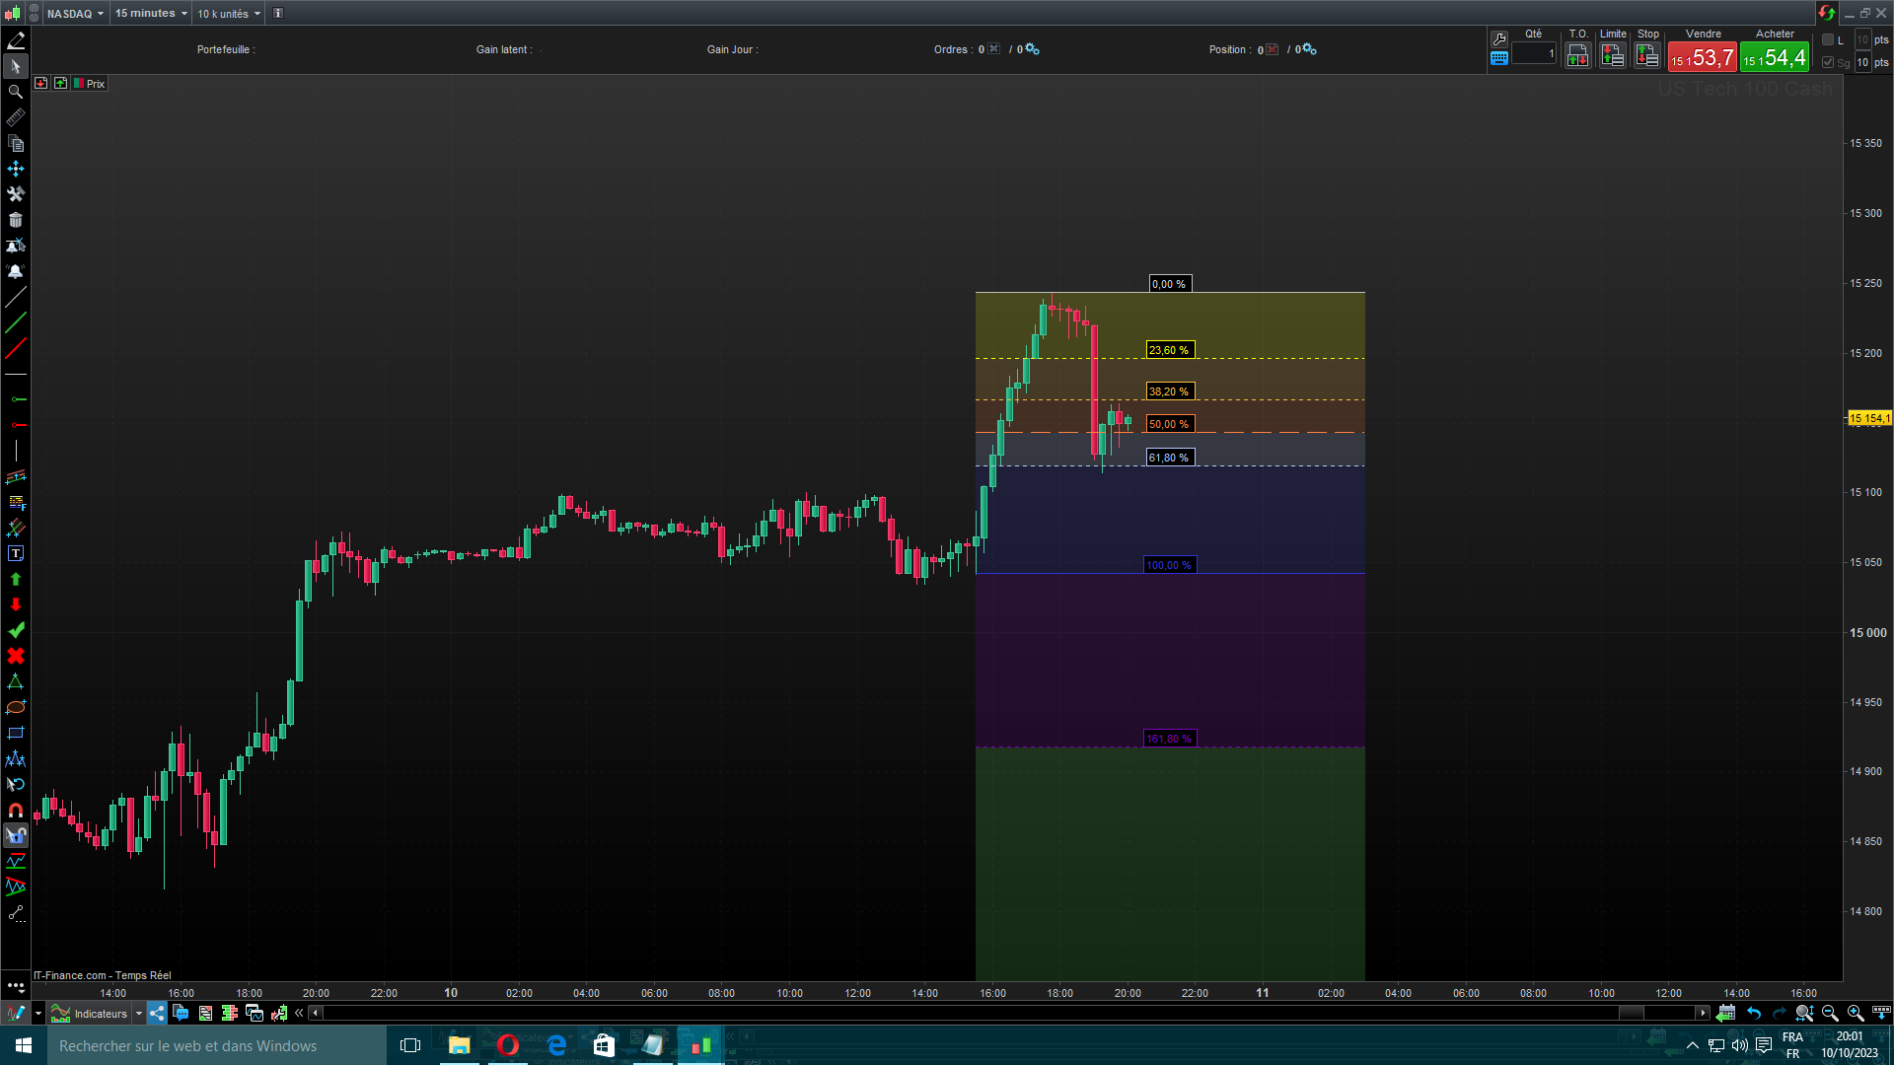Click the green Acheter buy price button
This screenshot has width=1894, height=1065.
pos(1774,57)
